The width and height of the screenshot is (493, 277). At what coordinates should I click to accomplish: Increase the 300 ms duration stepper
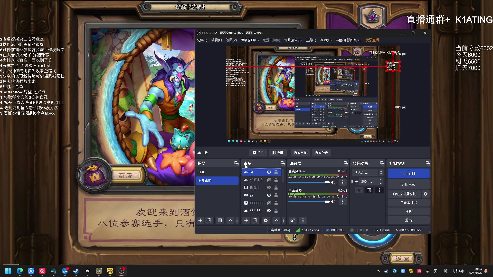coord(380,180)
